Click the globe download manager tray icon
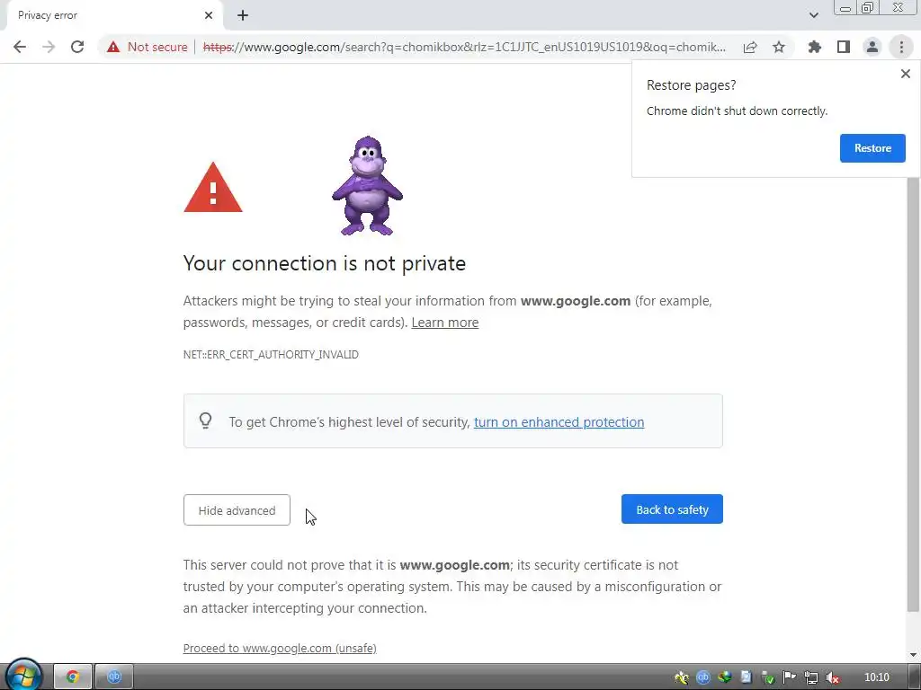The image size is (921, 690). tap(725, 677)
